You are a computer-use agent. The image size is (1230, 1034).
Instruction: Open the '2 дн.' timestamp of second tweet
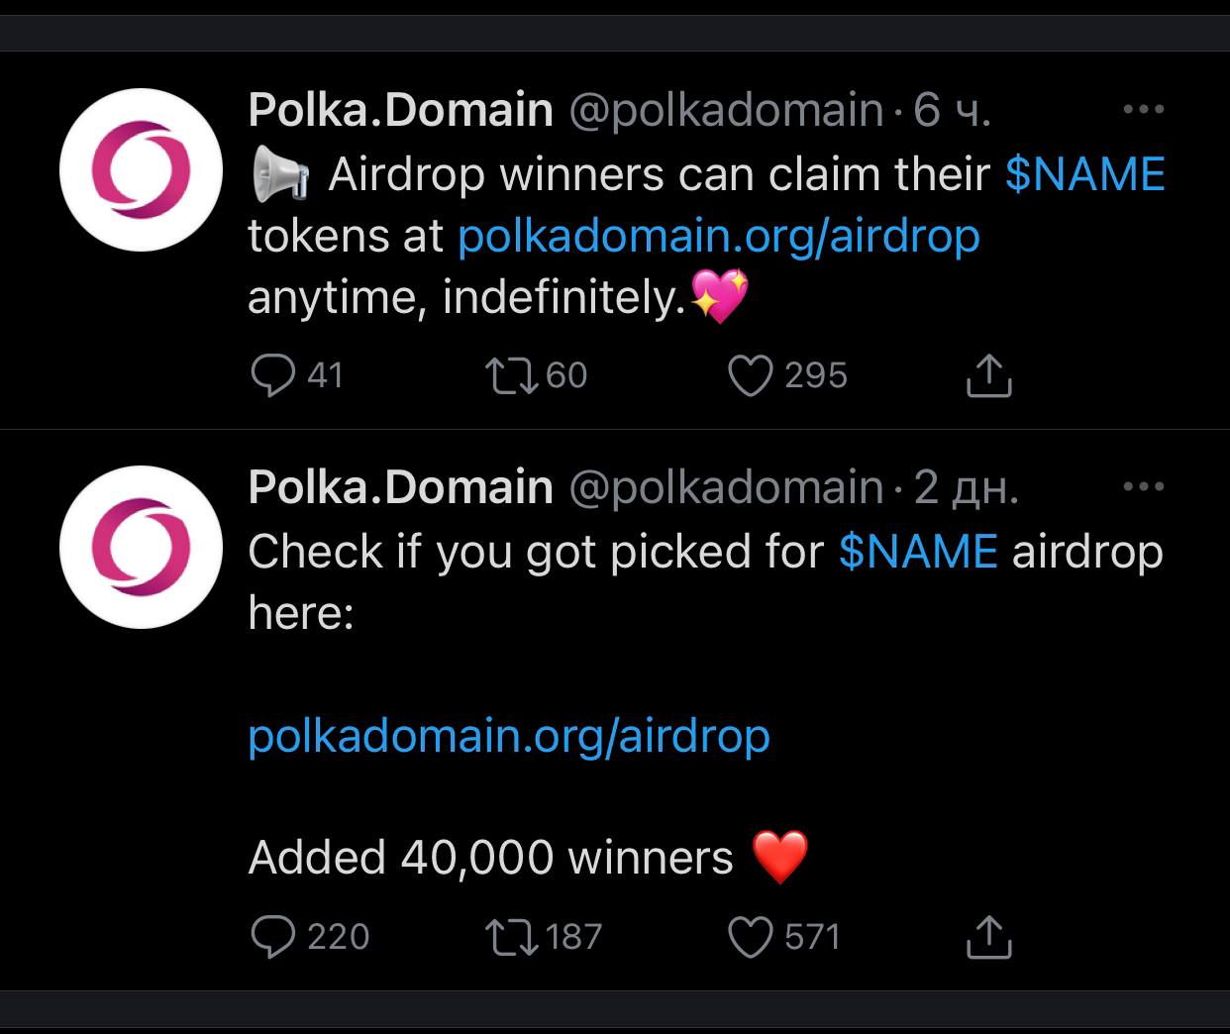click(x=966, y=486)
